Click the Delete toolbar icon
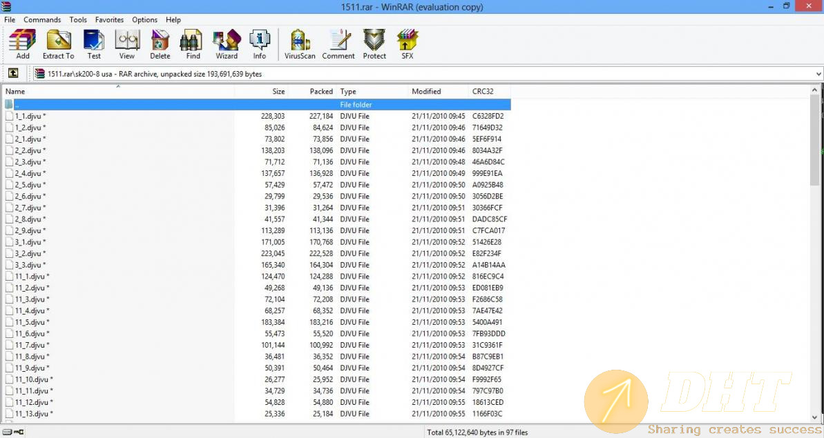 tap(160, 41)
